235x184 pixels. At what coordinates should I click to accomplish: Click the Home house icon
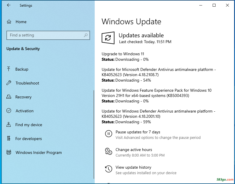[9, 22]
